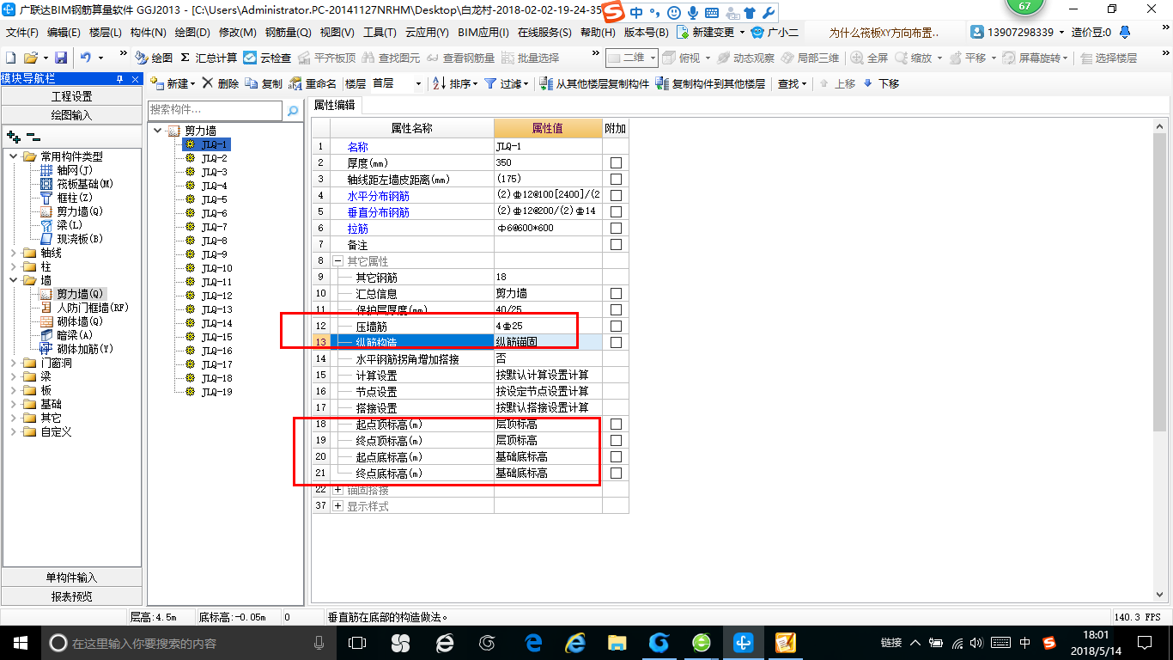This screenshot has width=1173, height=660.
Task: Tick the 附加 checkbox for 终点底标高
Action: pyautogui.click(x=616, y=474)
